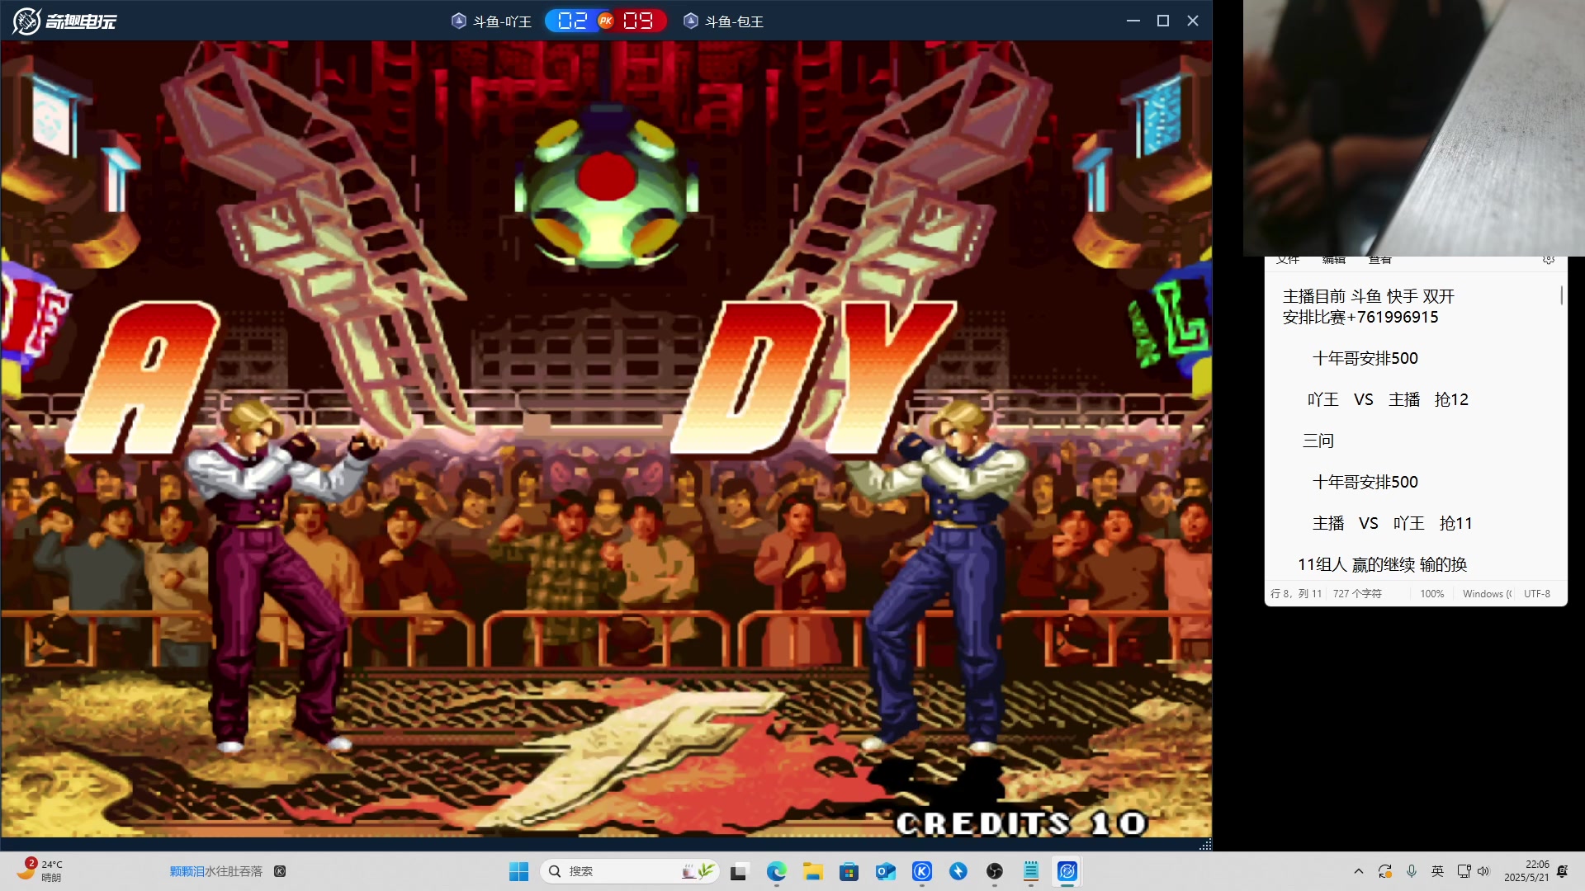
Task: Open the clock showing 22:06 2025/5/21
Action: (1526, 871)
